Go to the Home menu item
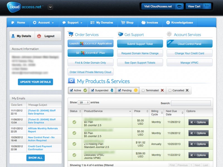Image resolution: width=223 pixels, height=167 pixels. tap(18, 23)
